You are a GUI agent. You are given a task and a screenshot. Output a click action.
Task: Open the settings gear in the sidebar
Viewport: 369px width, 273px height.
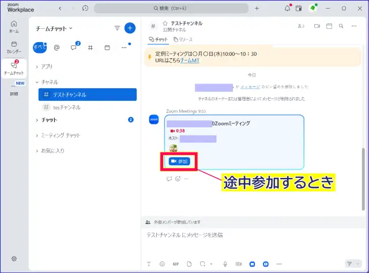click(14, 259)
